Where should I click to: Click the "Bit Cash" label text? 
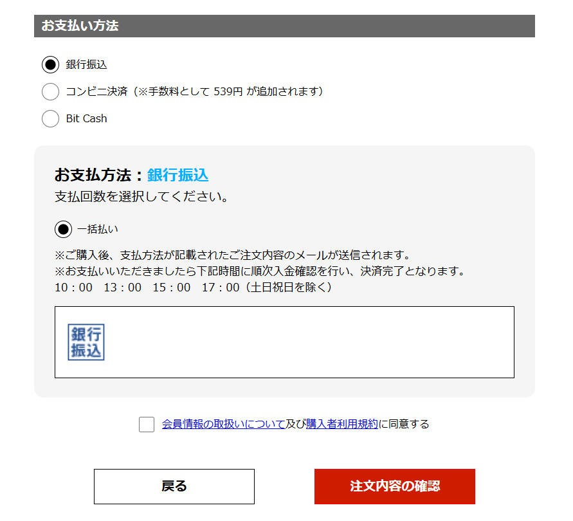[x=86, y=118]
